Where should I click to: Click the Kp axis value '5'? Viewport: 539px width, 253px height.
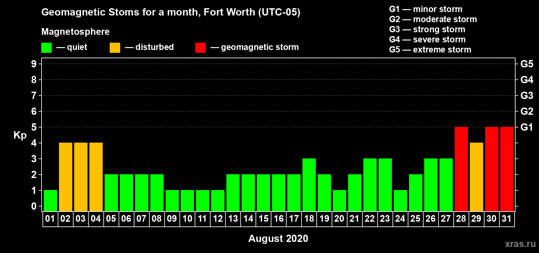click(34, 127)
